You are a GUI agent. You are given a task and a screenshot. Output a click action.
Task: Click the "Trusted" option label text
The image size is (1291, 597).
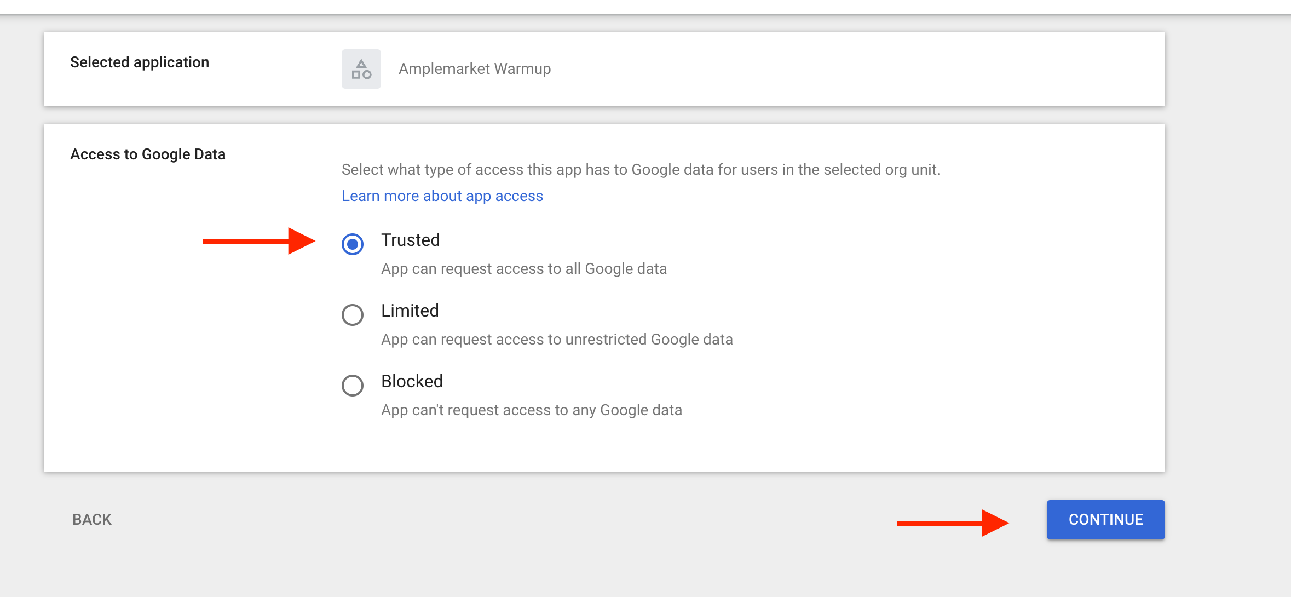point(410,240)
